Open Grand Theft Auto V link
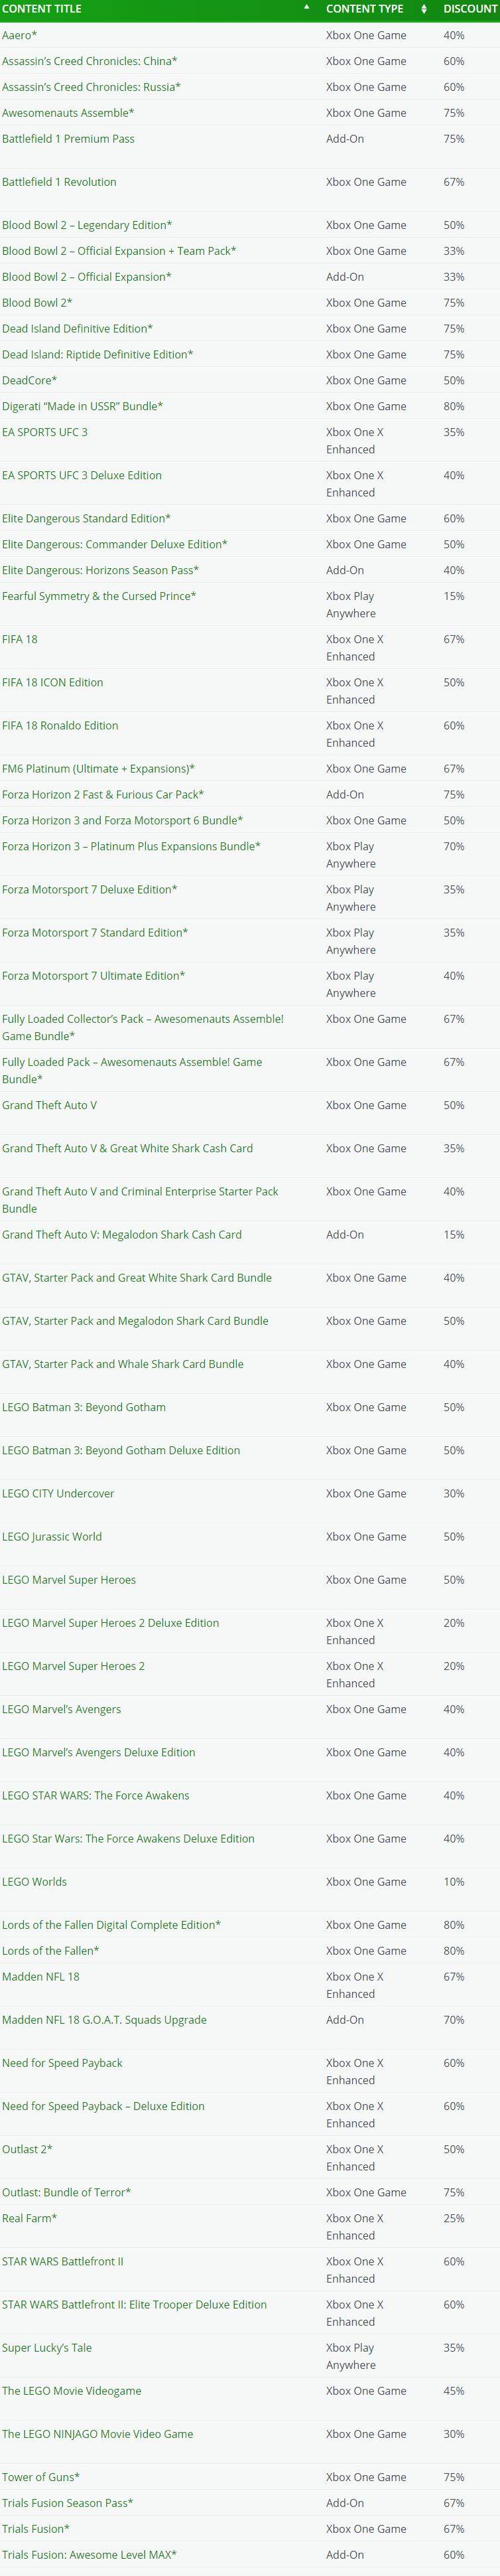Viewport: 500px width, 2576px height. tap(50, 1105)
